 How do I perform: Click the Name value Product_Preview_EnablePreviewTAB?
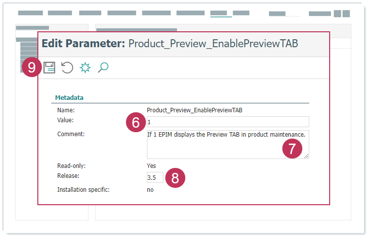(194, 110)
